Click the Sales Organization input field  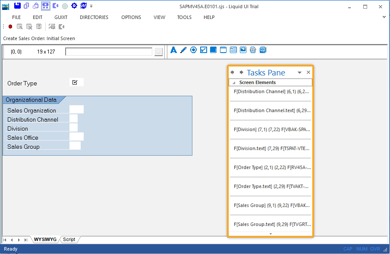(76, 110)
